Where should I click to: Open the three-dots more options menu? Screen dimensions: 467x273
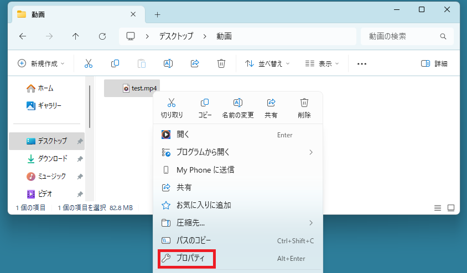click(361, 63)
